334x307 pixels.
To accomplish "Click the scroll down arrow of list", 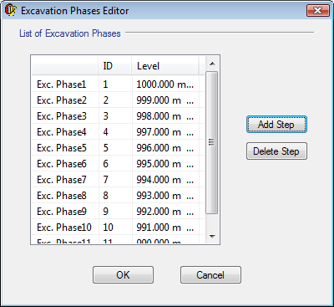I will tap(212, 237).
